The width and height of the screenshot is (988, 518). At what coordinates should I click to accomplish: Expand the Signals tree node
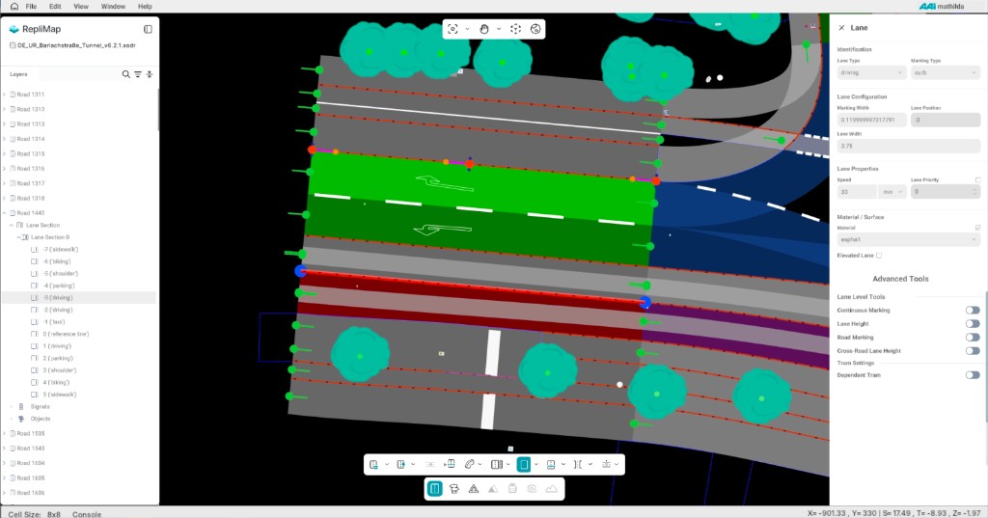coord(12,407)
